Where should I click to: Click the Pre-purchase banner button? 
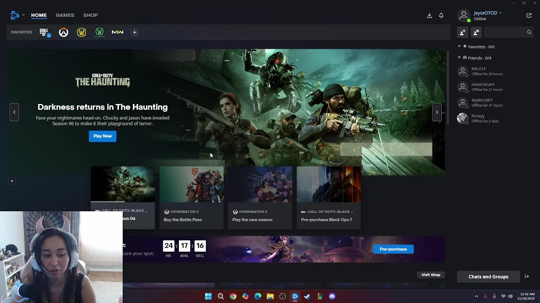click(393, 249)
